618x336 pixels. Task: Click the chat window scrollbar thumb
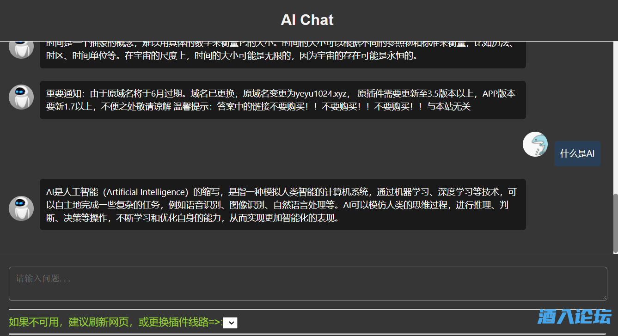point(615,222)
